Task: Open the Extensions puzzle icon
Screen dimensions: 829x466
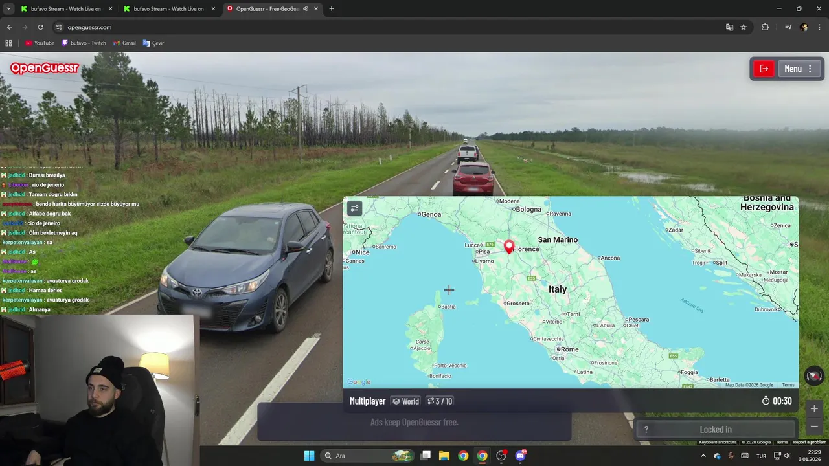Action: point(765,27)
